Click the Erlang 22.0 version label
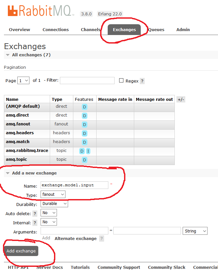 pyautogui.click(x=110, y=14)
